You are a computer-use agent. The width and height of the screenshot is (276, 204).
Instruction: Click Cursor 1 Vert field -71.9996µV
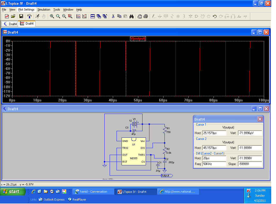point(250,133)
